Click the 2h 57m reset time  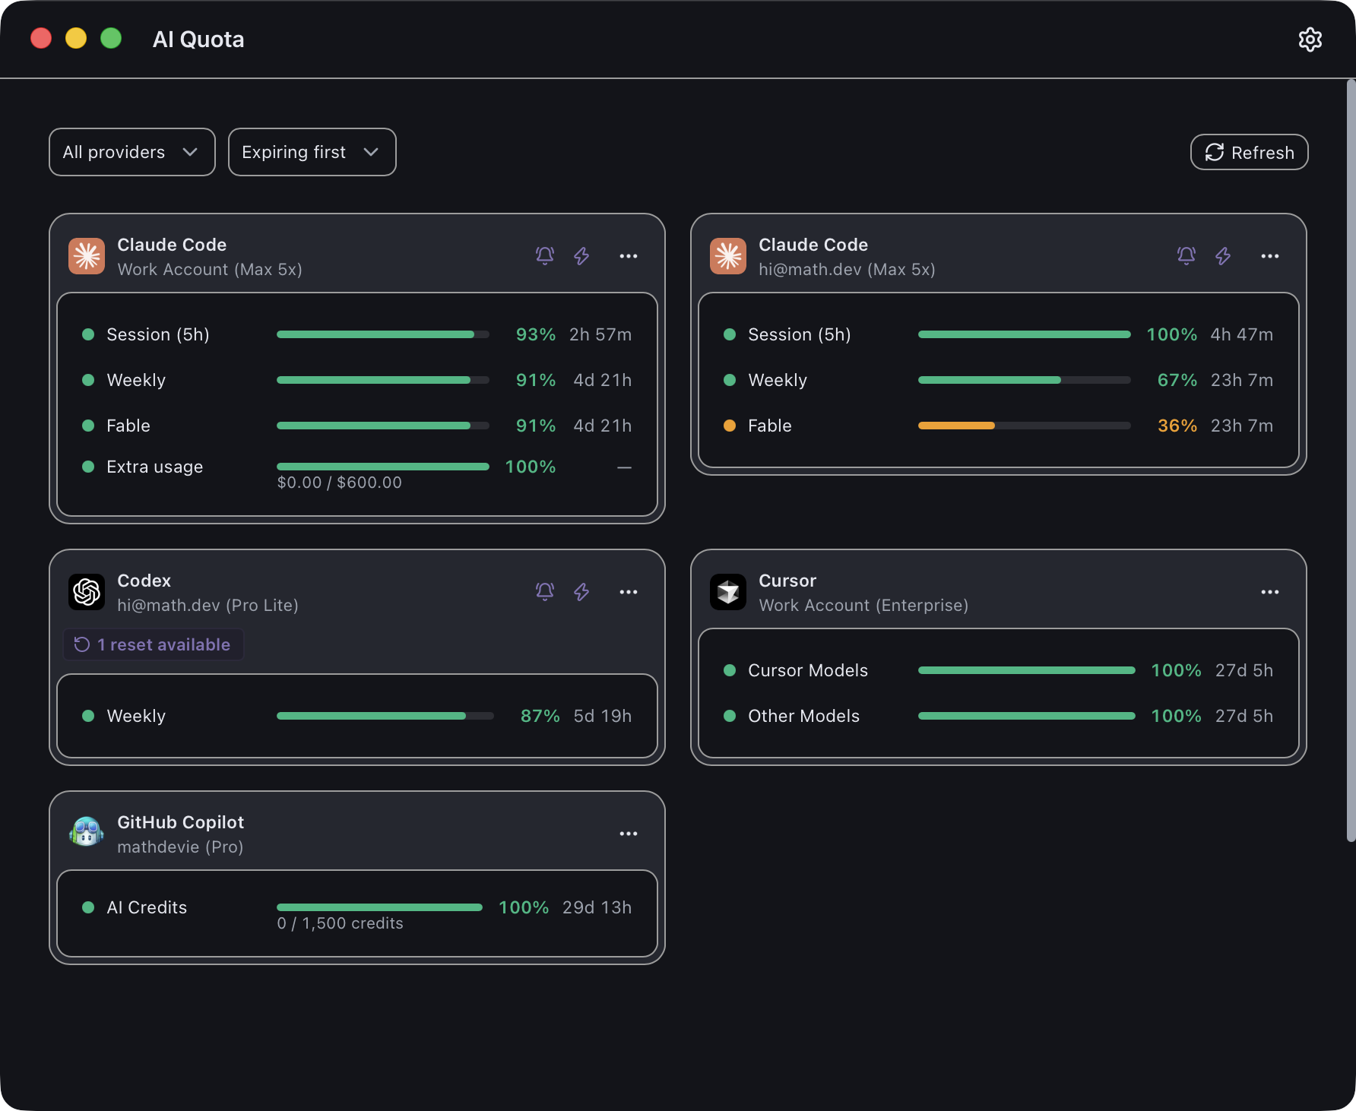tap(600, 334)
